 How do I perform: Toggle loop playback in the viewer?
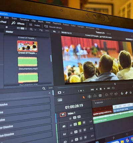[x=113, y=88]
